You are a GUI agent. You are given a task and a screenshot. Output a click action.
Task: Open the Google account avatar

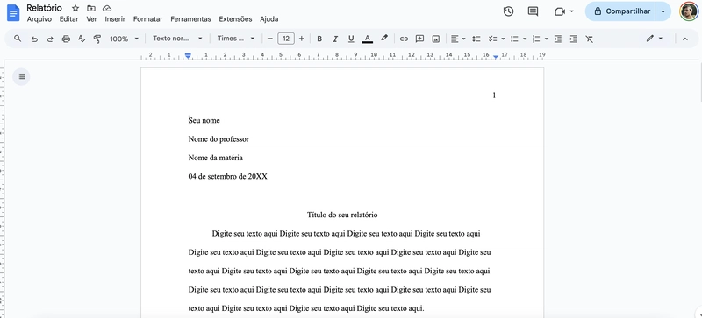pos(689,11)
